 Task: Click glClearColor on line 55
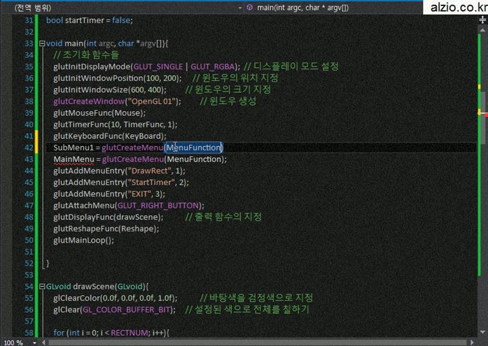(76, 298)
